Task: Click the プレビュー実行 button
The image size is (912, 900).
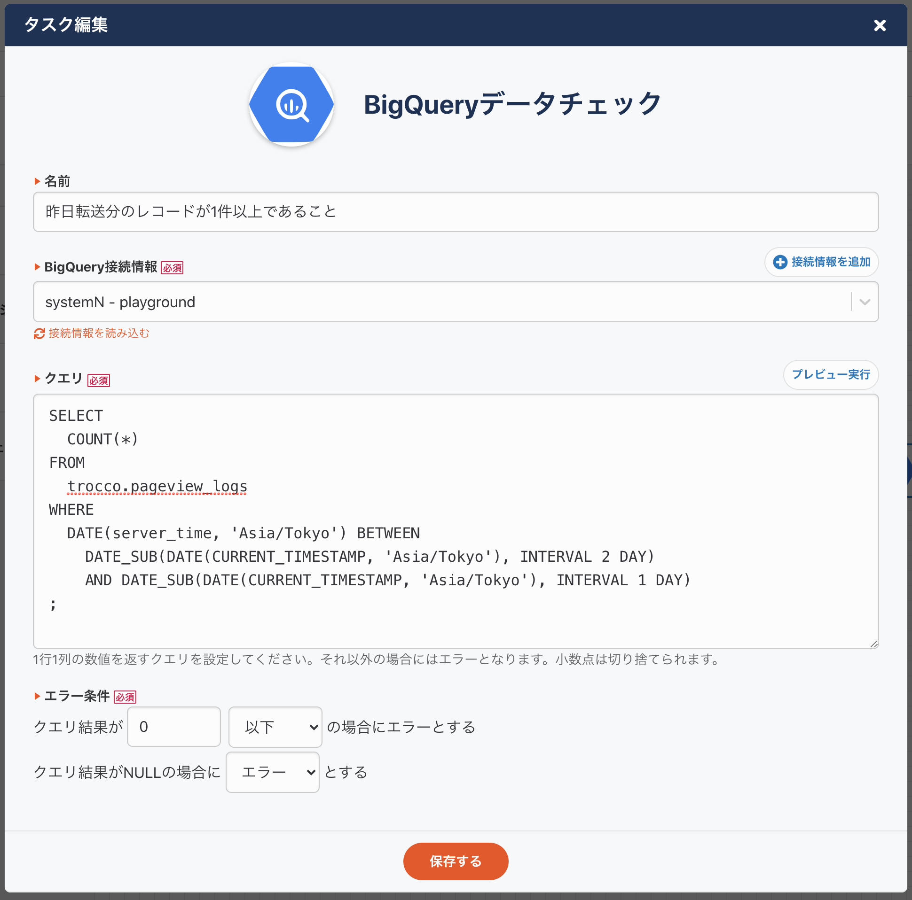Action: [x=830, y=374]
